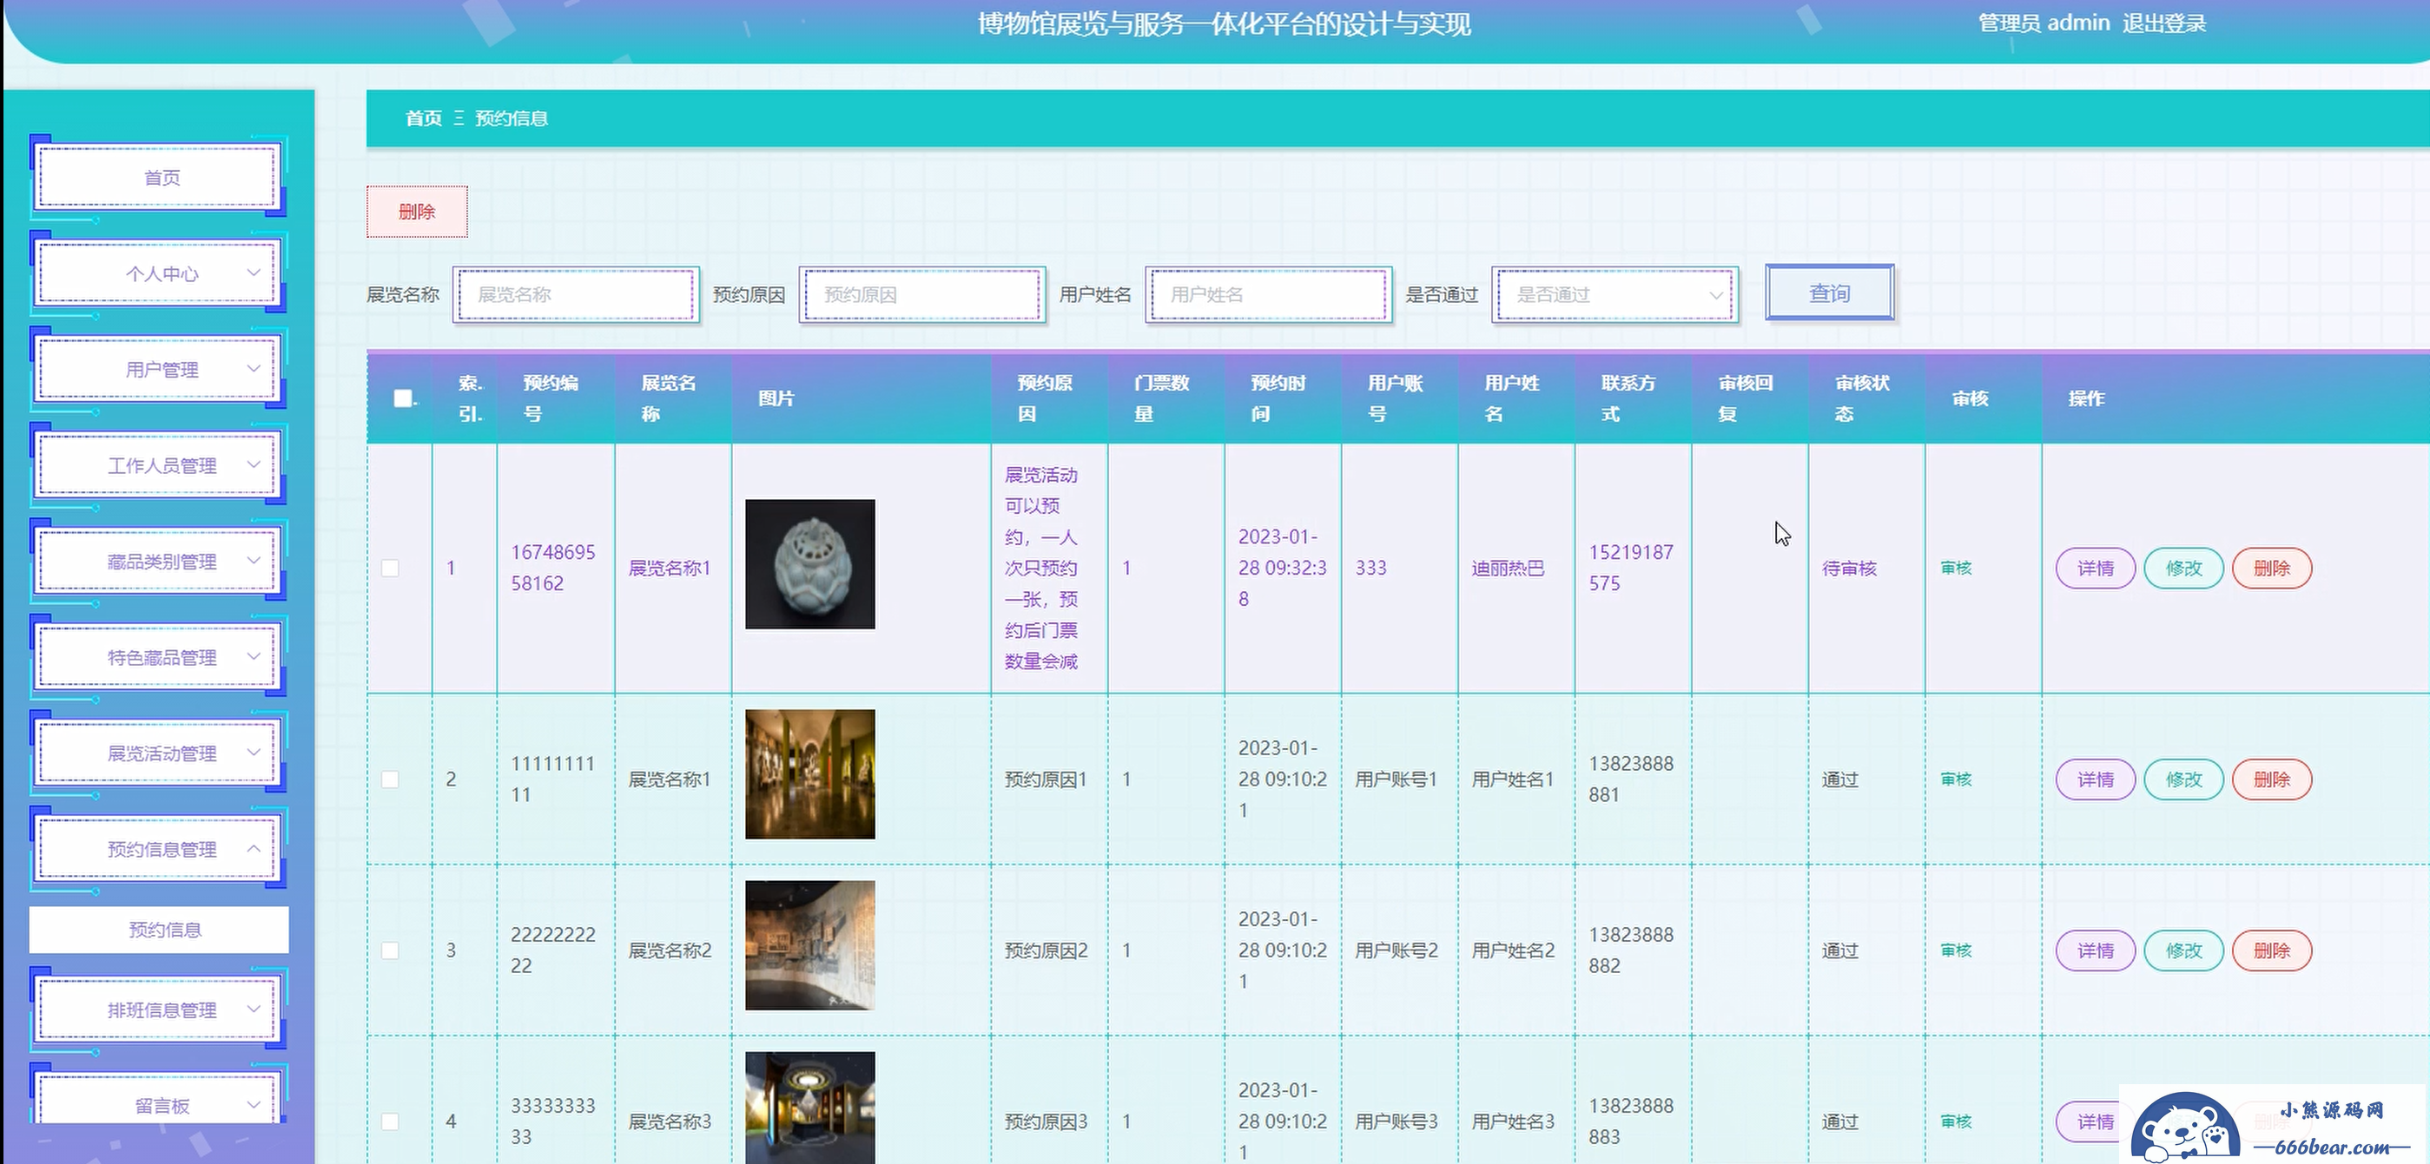The image size is (2430, 1164).
Task: Click 修改 for the 用户姓名2 row
Action: (x=2184, y=951)
